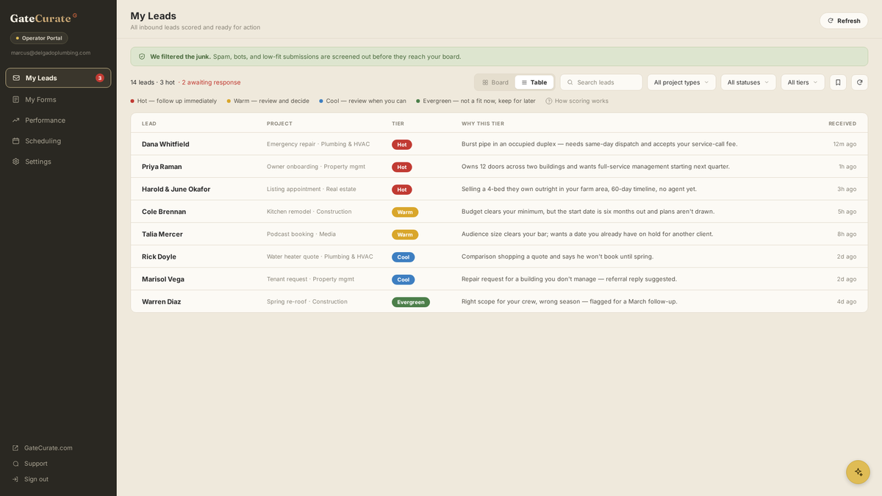This screenshot has width=882, height=496.
Task: Click the Refresh button in the header
Action: (844, 21)
